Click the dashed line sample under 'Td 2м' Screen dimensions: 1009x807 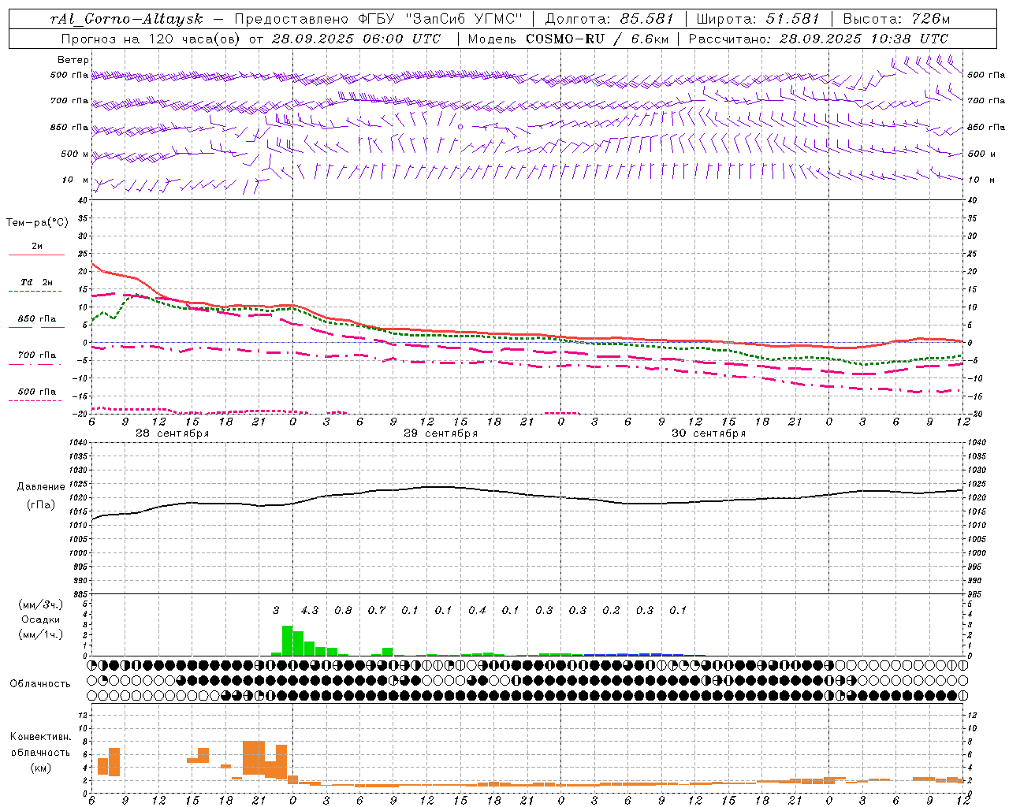pos(36,292)
